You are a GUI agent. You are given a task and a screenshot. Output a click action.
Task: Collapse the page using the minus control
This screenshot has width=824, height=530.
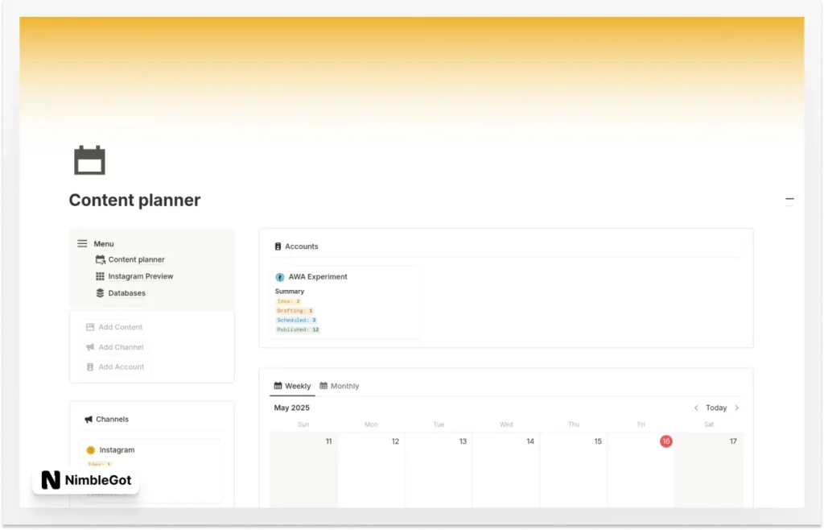[x=789, y=198]
